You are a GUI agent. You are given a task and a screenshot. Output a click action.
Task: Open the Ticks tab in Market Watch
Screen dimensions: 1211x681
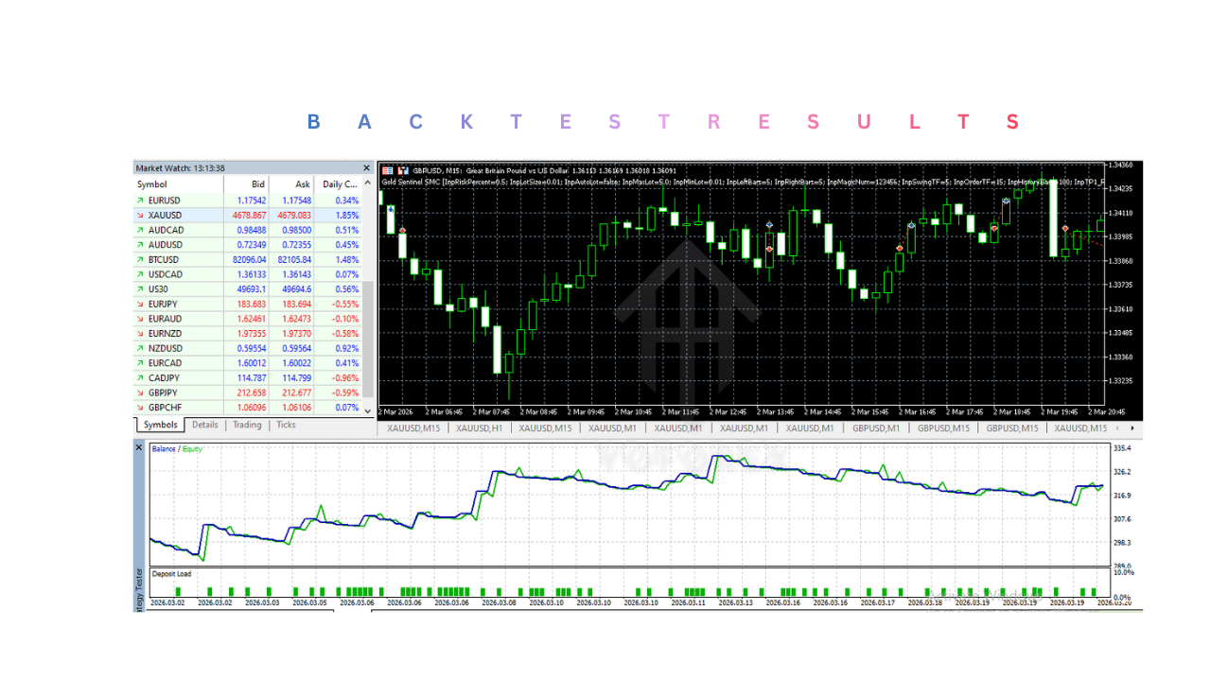coord(286,425)
